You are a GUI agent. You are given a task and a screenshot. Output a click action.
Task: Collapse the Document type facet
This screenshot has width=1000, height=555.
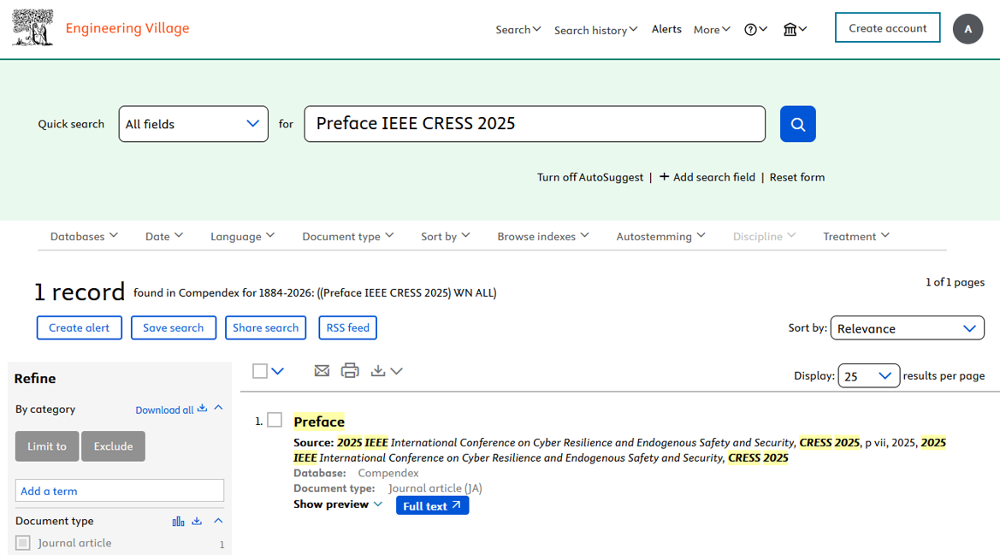click(x=218, y=521)
